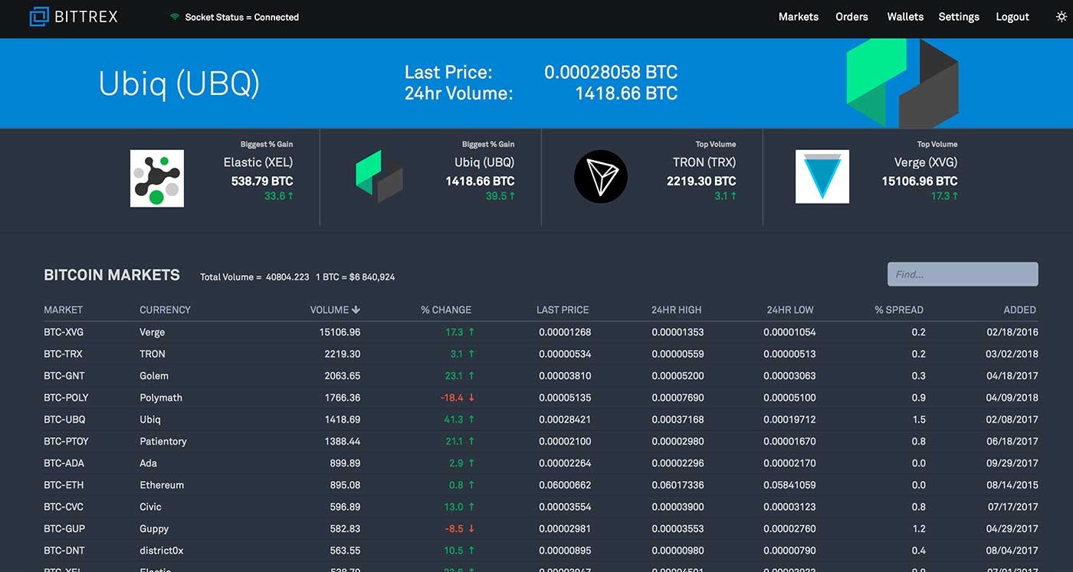Toggle the sun theme icon
This screenshot has width=1073, height=572.
coord(1061,16)
